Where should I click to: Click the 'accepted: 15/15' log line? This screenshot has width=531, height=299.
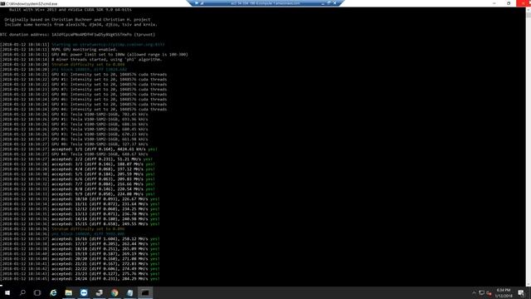80,223
